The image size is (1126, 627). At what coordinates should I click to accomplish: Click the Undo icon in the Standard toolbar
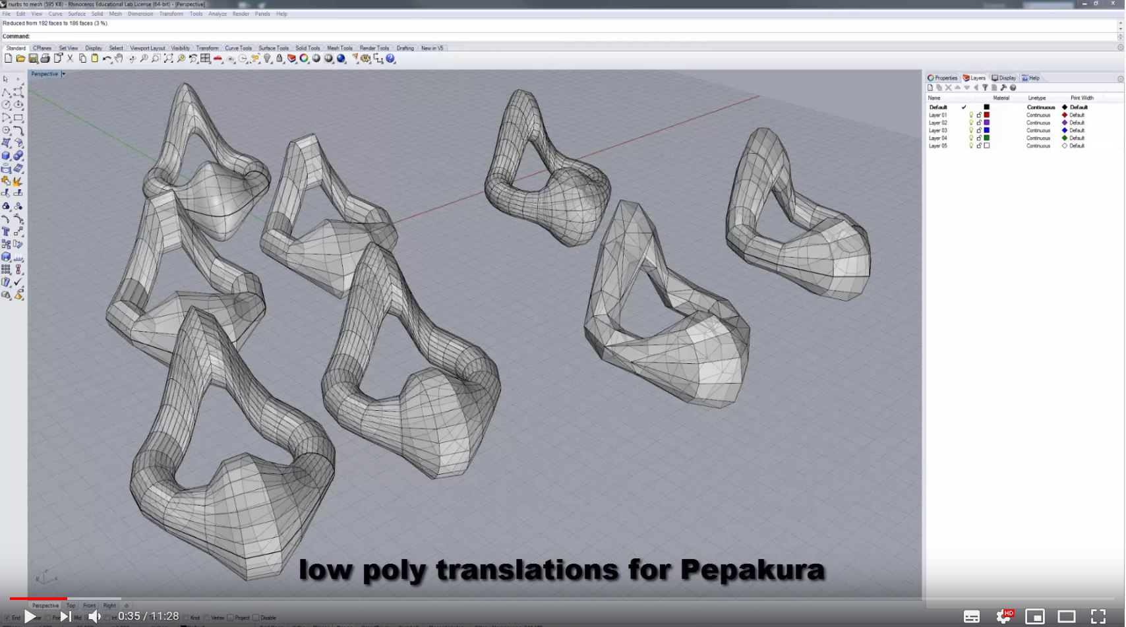click(107, 59)
